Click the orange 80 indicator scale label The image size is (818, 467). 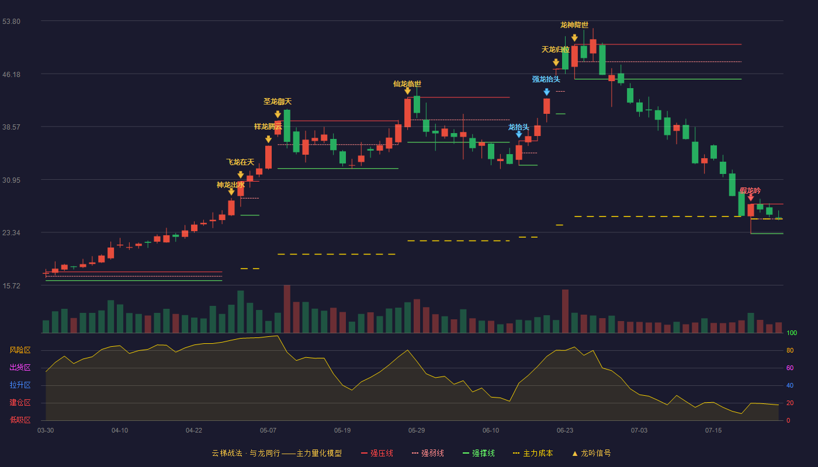(x=790, y=351)
